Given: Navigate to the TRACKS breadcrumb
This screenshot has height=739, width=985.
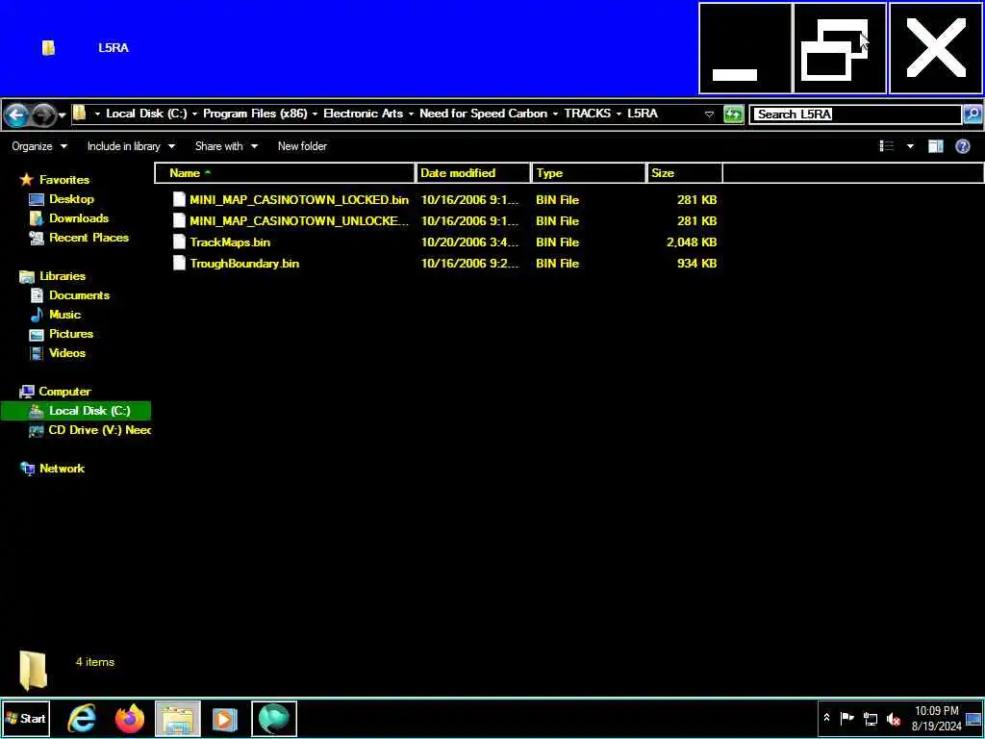Looking at the screenshot, I should [588, 114].
